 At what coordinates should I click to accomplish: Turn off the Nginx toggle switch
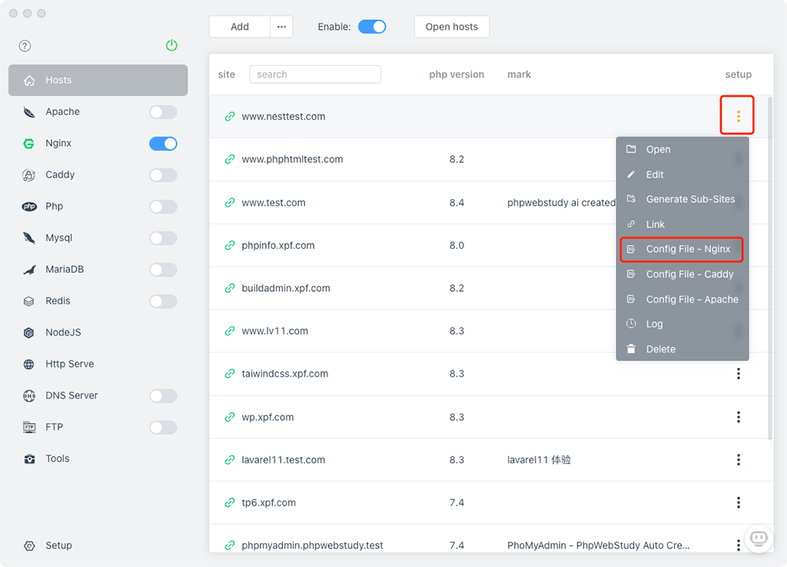pos(163,144)
